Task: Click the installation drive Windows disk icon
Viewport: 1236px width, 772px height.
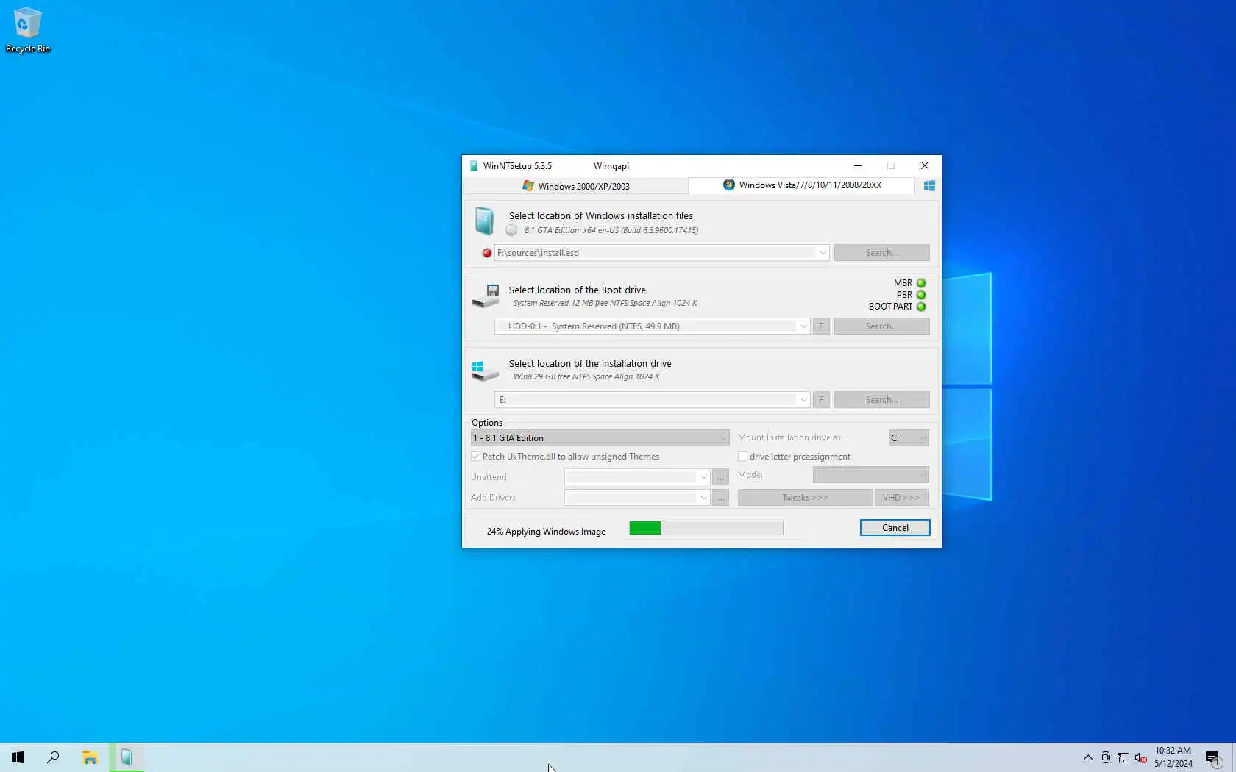Action: pos(486,371)
